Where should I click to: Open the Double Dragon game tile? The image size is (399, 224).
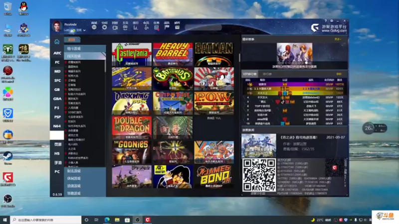(x=132, y=127)
